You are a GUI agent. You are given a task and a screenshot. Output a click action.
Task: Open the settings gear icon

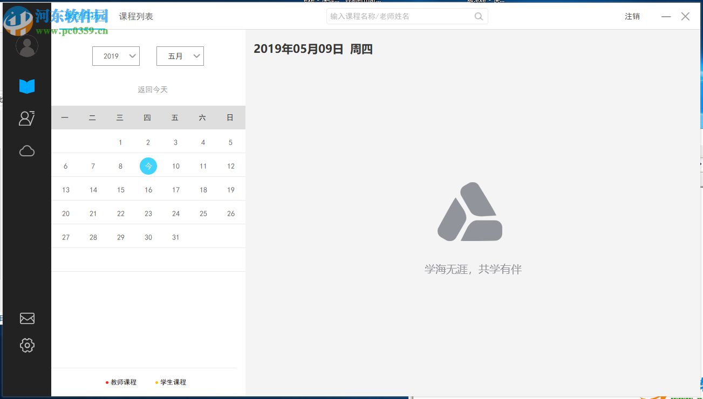pos(27,345)
